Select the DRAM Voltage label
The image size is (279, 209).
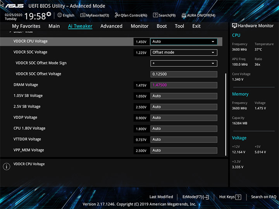point(26,85)
